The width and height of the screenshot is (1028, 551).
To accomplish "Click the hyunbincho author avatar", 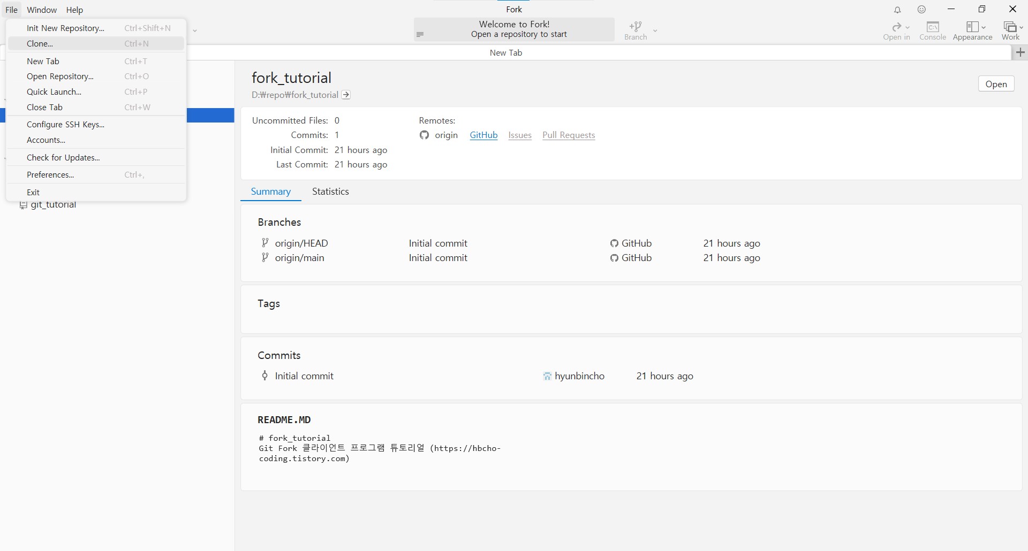I will [547, 376].
